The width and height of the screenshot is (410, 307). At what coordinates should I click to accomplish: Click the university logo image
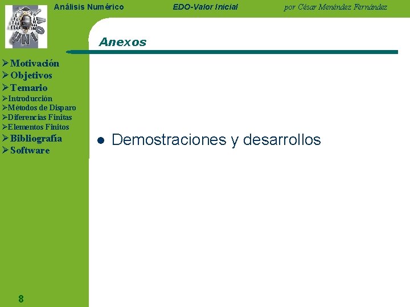point(26,27)
